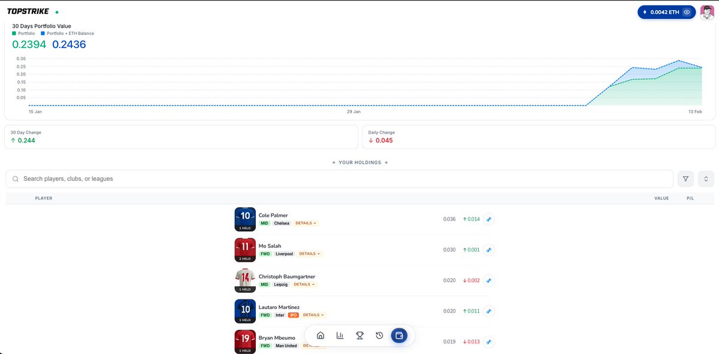Image resolution: width=719 pixels, height=354 pixels.
Task: Open the YOUR HOLDINGS section header
Action: pyautogui.click(x=359, y=162)
